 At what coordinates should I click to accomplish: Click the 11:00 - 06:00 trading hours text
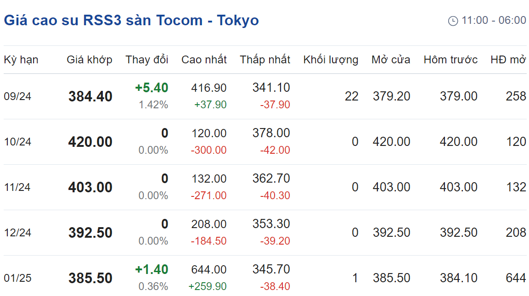coord(494,20)
